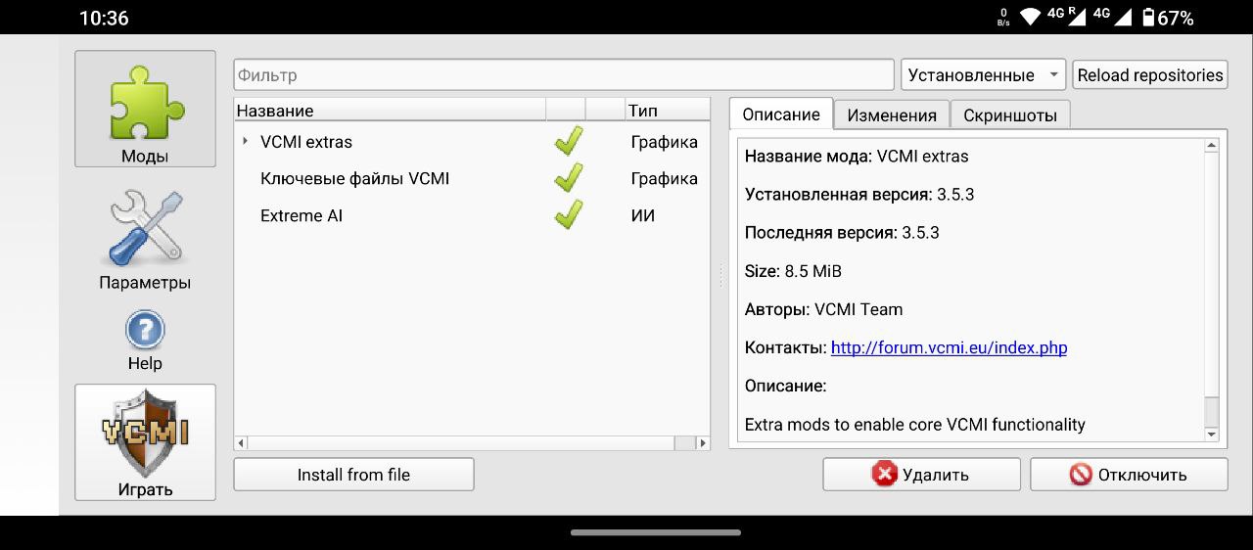Focus the Фильтр search field
This screenshot has height=550, width=1253.
(564, 75)
